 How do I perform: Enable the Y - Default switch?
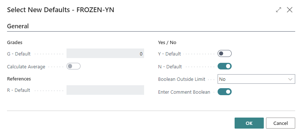pyautogui.click(x=225, y=54)
